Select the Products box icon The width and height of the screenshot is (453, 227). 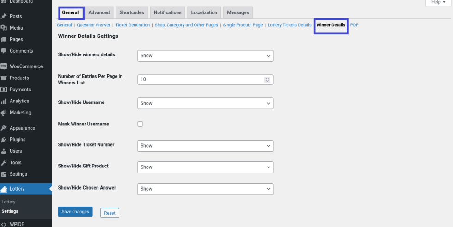tap(4, 78)
